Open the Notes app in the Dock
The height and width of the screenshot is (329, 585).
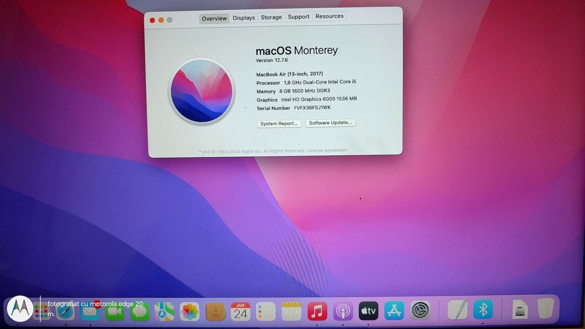291,311
